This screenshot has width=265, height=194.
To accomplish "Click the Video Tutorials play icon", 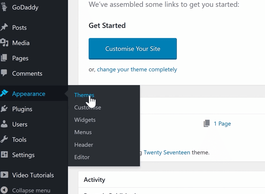I will tap(4, 175).
